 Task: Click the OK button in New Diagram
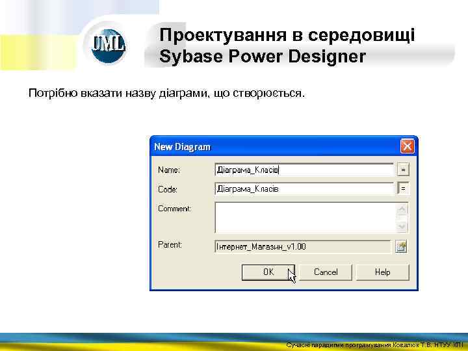point(268,272)
